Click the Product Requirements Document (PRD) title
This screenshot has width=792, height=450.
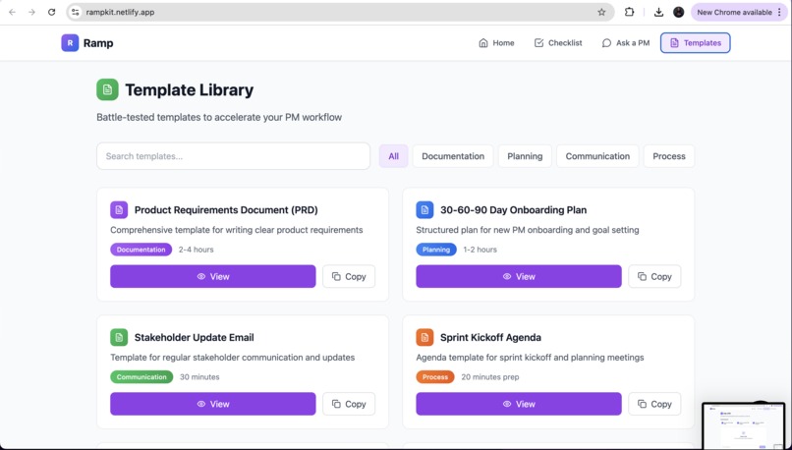tap(226, 209)
